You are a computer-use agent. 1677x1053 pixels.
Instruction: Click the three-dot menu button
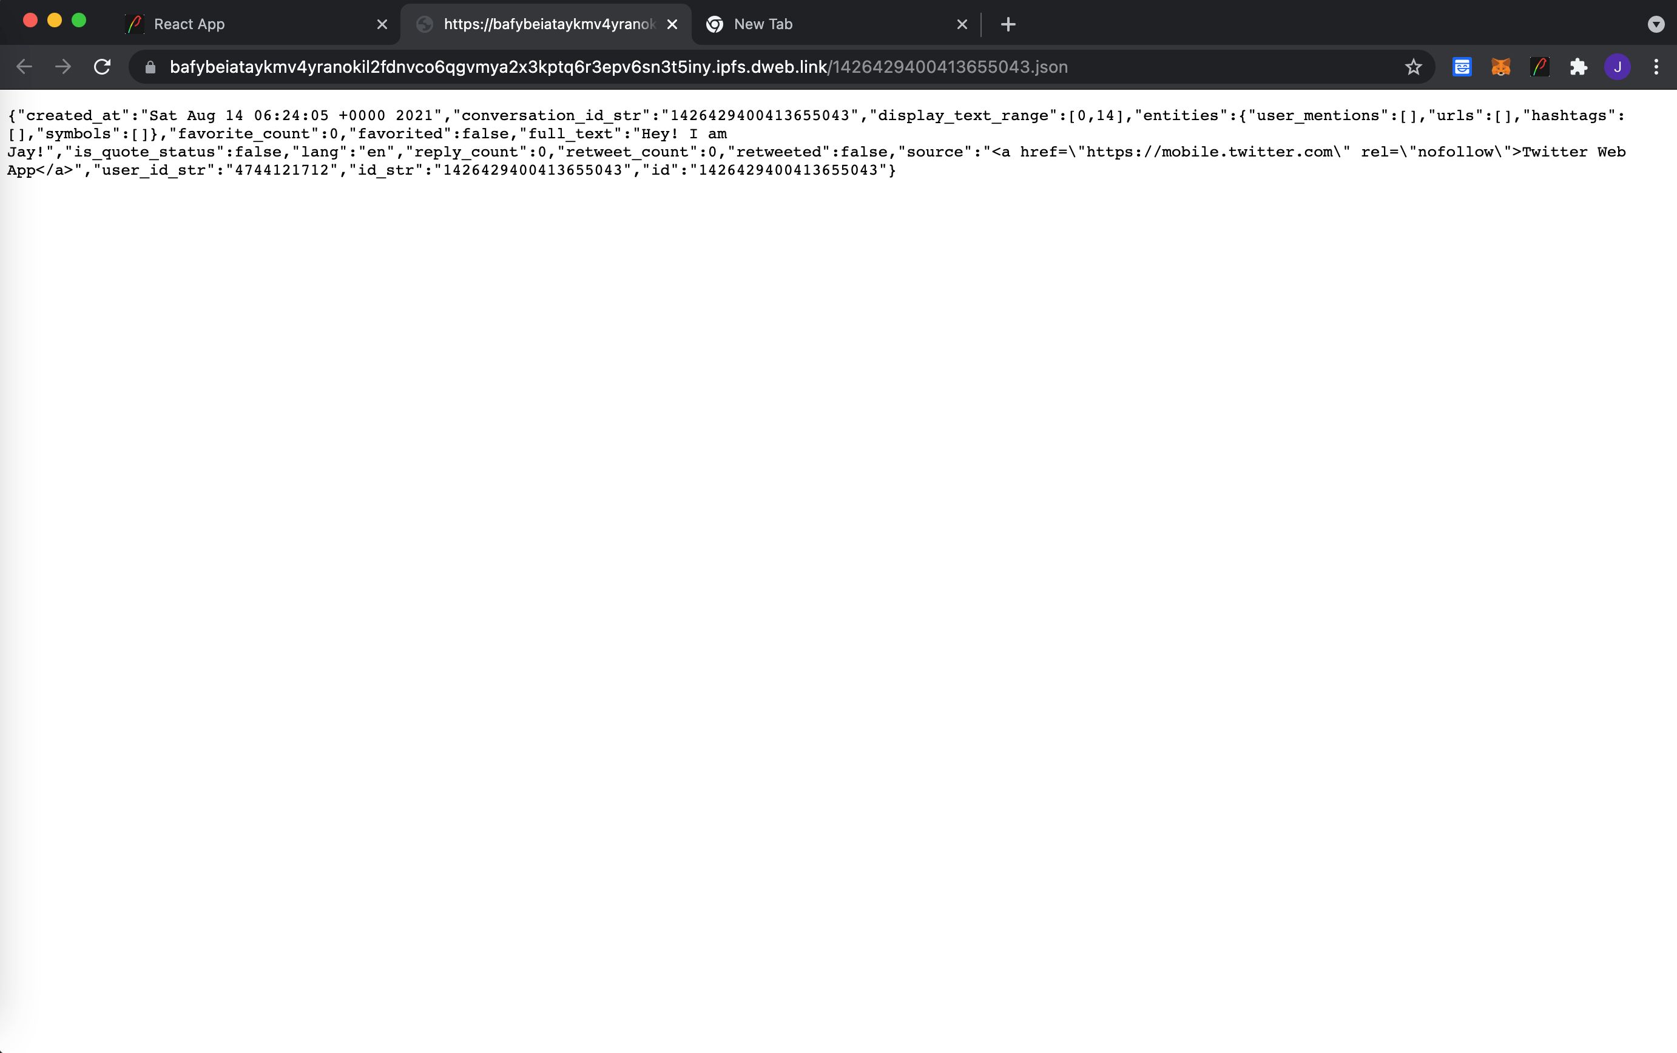tap(1660, 67)
